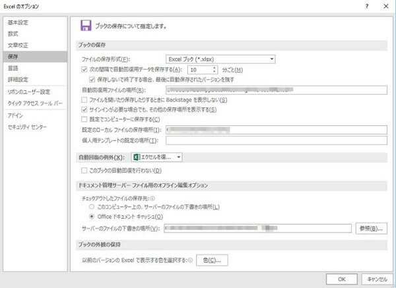The height and width of the screenshot is (288, 396).
Task: Click the save floppy disk icon in the header
Action: 86,26
